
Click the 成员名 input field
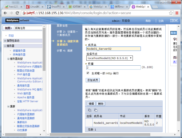[114, 49]
